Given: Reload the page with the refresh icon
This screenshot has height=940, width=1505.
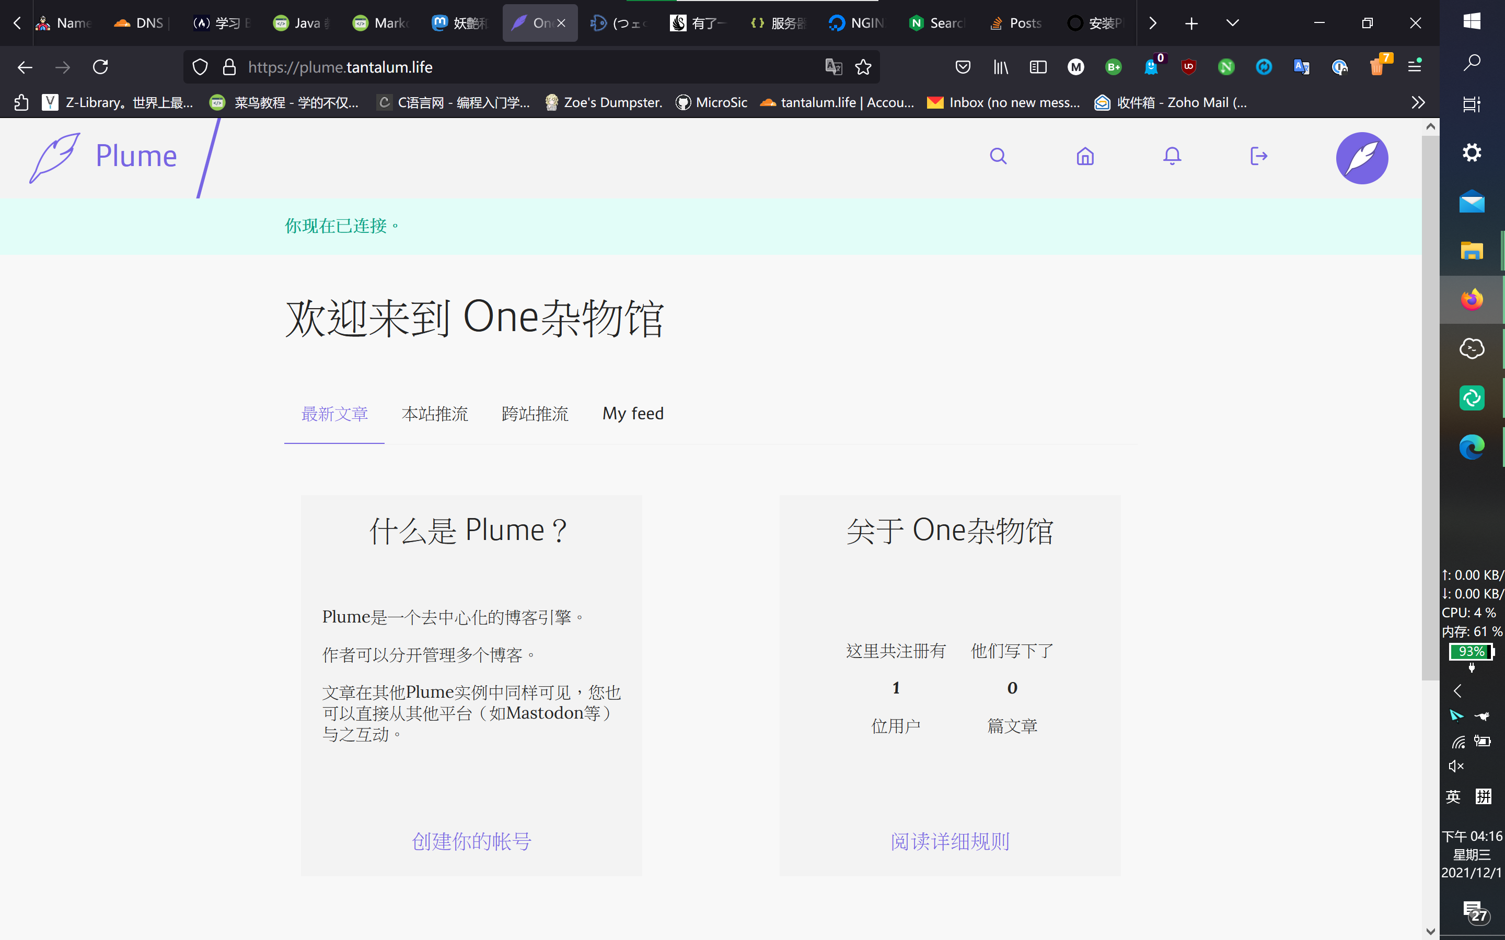Looking at the screenshot, I should pos(100,67).
